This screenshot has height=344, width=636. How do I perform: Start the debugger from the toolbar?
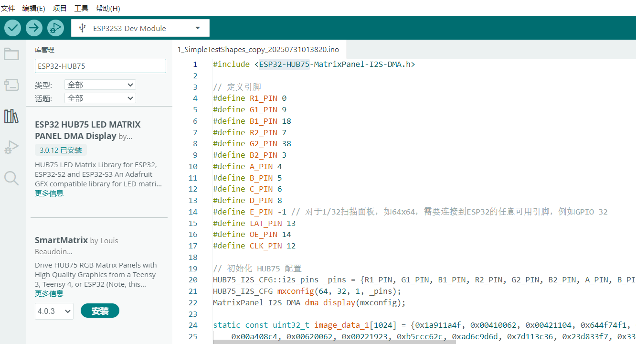coord(55,28)
